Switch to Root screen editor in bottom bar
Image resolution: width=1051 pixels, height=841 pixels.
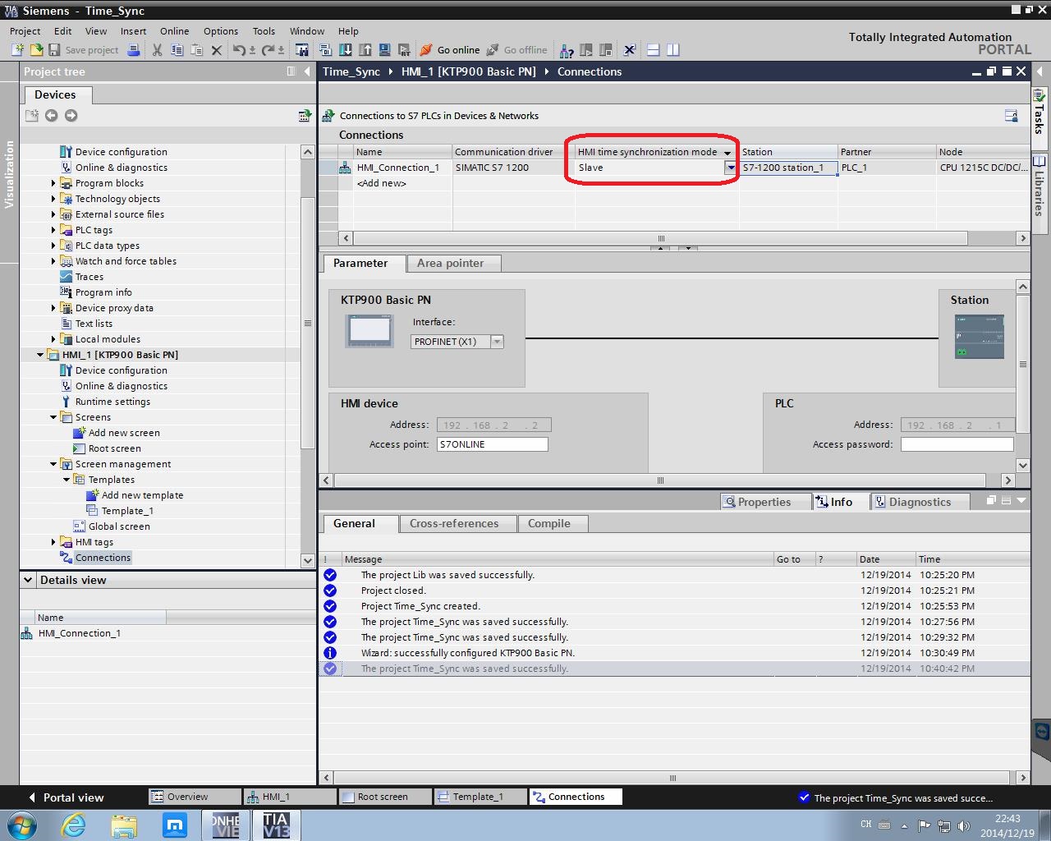(384, 797)
